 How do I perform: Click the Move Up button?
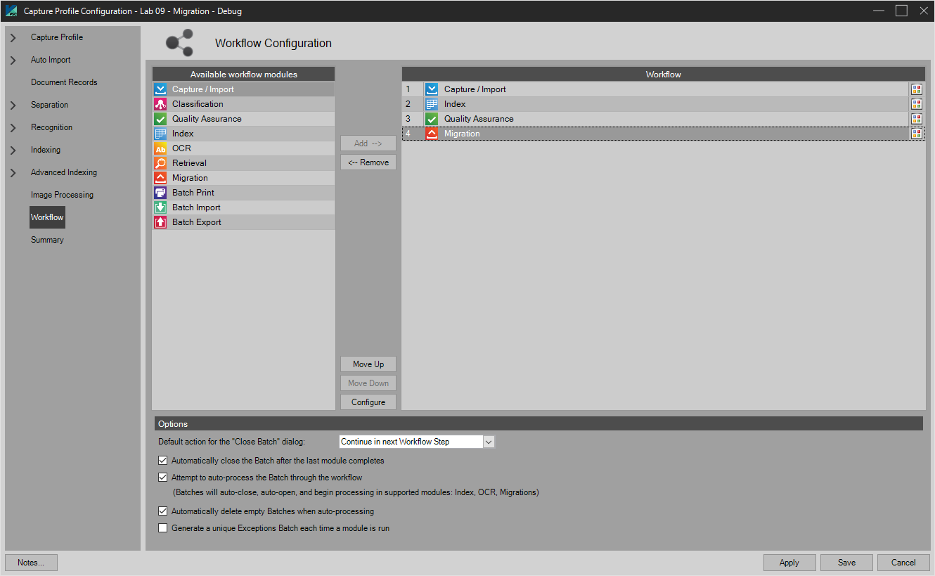point(368,364)
